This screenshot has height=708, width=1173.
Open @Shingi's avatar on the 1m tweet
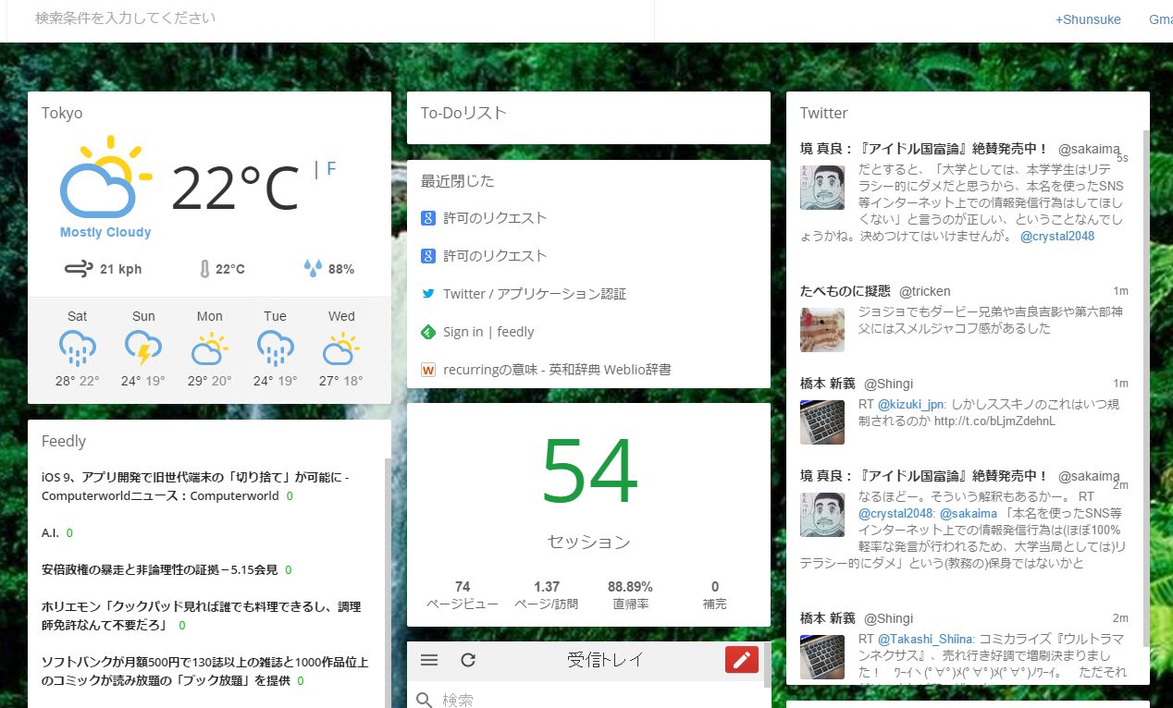pyautogui.click(x=822, y=422)
